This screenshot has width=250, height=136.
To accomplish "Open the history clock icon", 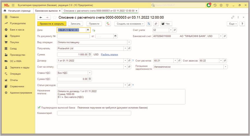I will coord(215,5).
